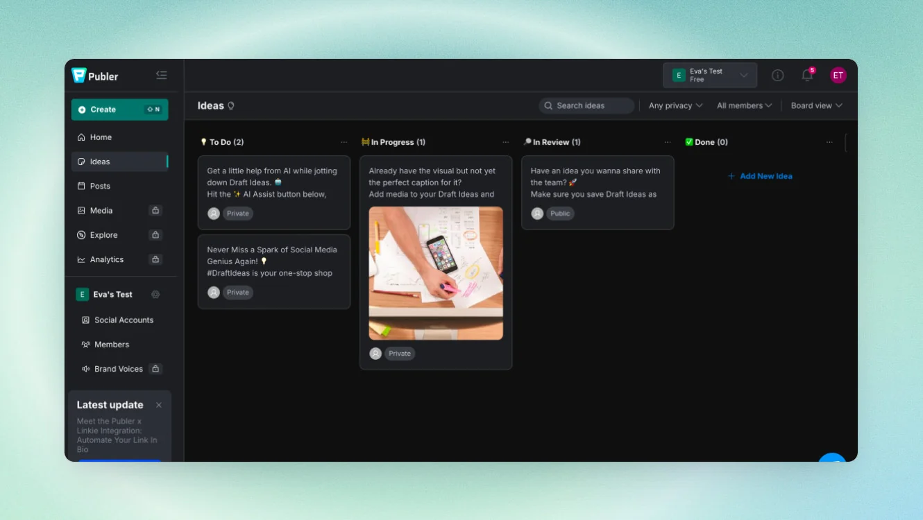Open the Done column options menu
923x520 pixels.
(x=829, y=142)
